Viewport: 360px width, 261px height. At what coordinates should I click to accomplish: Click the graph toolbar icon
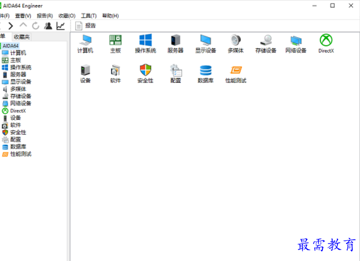click(x=61, y=26)
